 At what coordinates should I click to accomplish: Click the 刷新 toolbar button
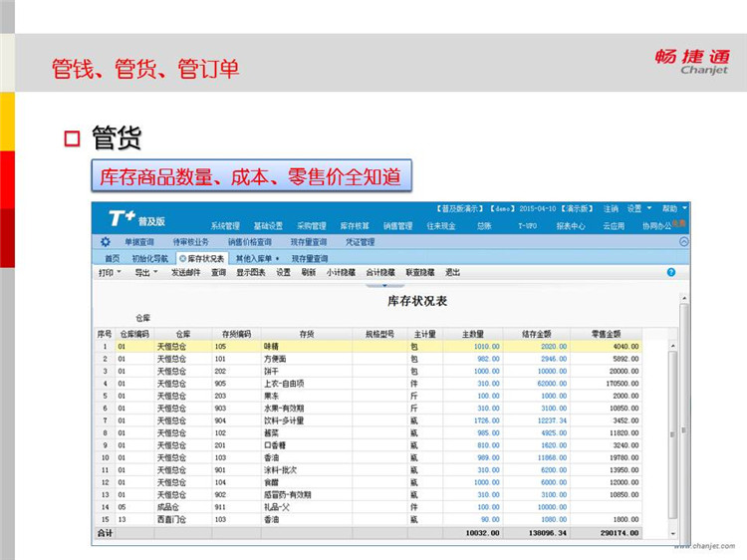[x=309, y=272]
